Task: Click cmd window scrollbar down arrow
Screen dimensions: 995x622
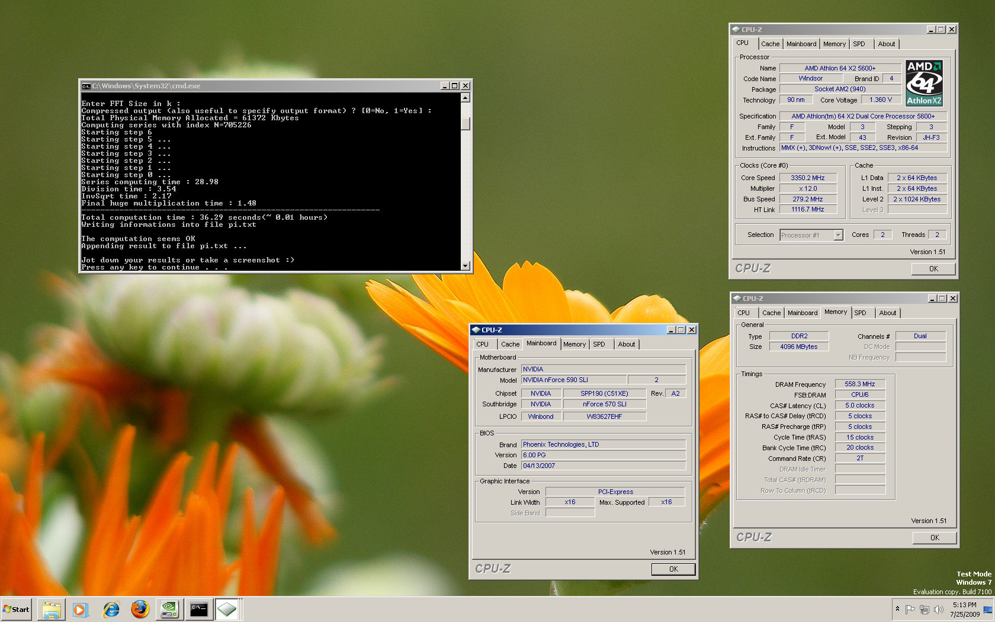Action: pyautogui.click(x=466, y=266)
